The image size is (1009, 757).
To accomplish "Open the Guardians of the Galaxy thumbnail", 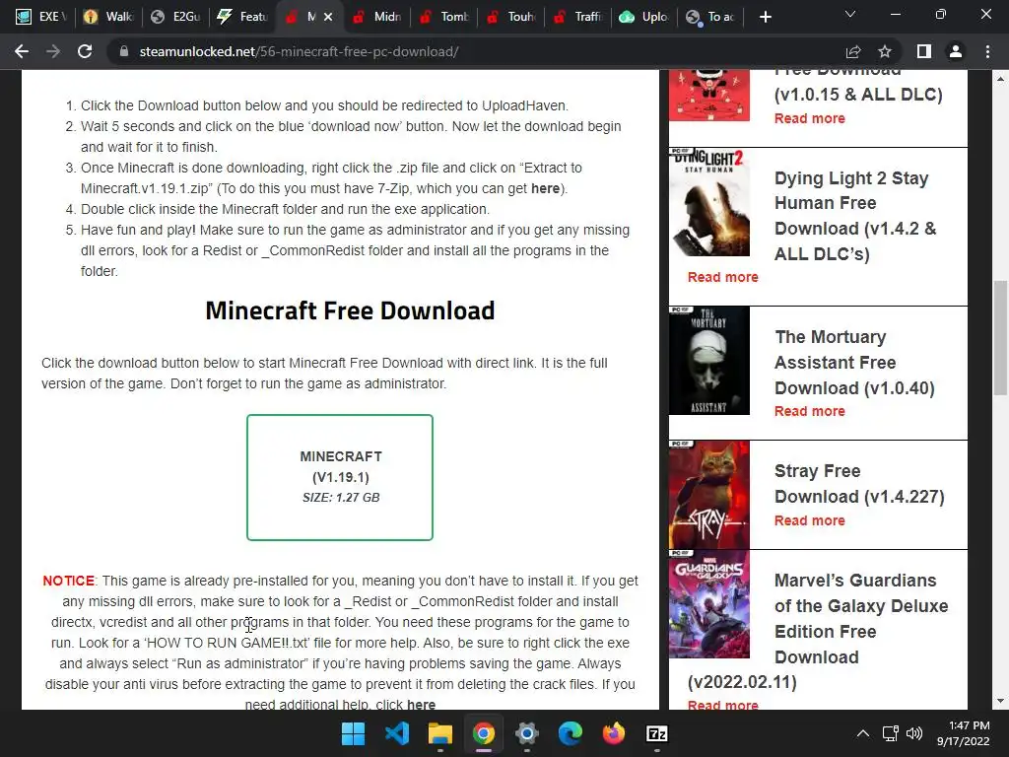I will click(x=709, y=604).
